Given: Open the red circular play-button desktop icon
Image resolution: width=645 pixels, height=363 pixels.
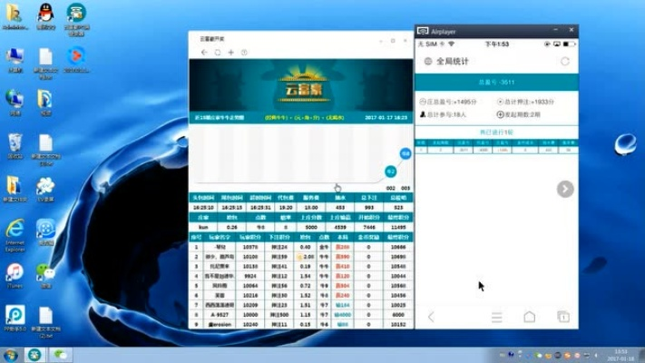Looking at the screenshot, I should (x=76, y=60).
